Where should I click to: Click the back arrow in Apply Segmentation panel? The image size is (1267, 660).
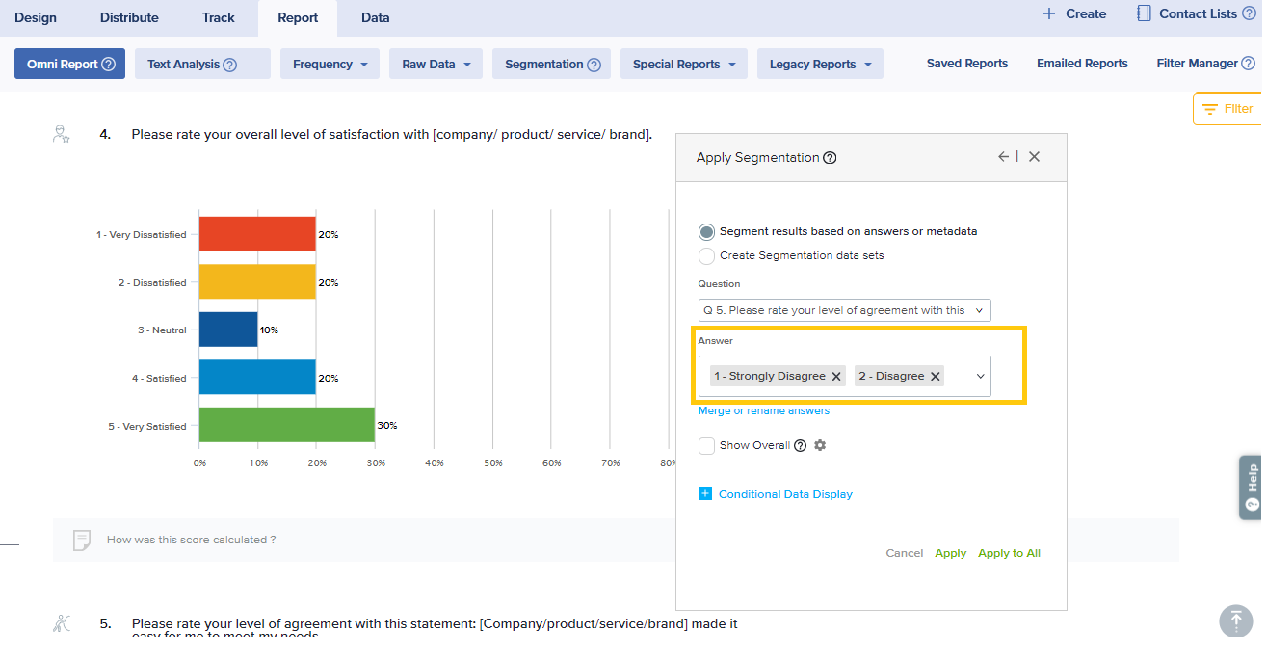click(1003, 157)
